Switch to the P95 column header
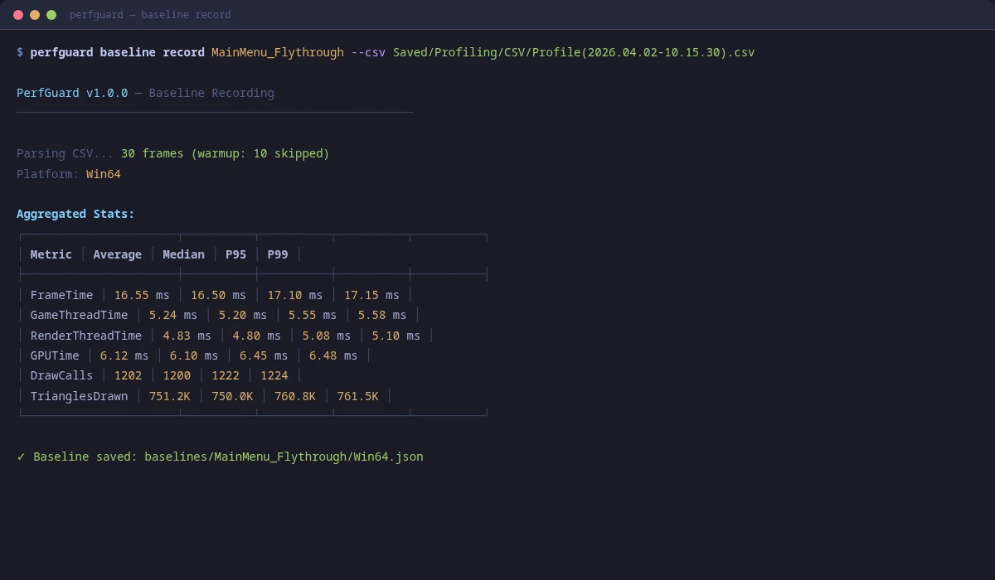The height and width of the screenshot is (580, 995). click(x=235, y=254)
